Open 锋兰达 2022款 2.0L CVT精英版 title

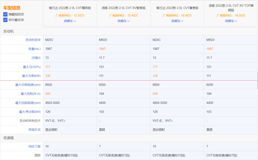tap(70, 8)
